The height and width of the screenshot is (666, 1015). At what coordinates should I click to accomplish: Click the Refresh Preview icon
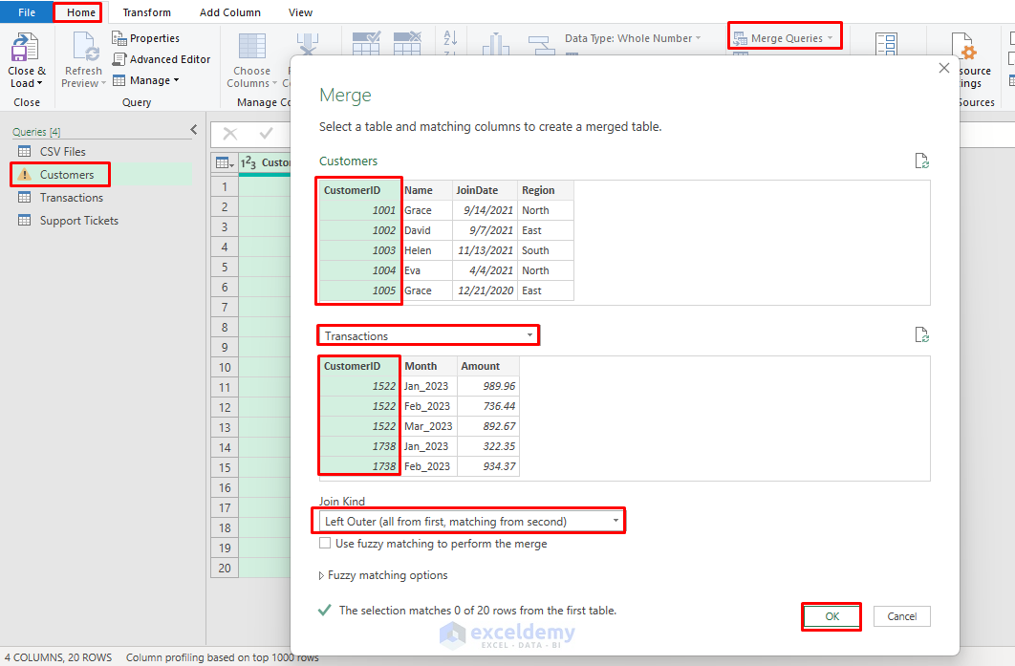click(x=84, y=47)
